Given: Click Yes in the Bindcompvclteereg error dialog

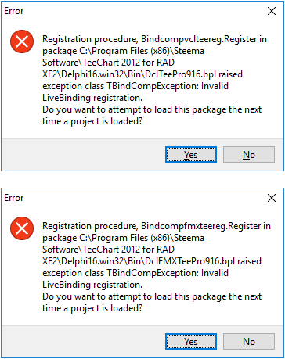Looking at the screenshot, I should [x=191, y=155].
